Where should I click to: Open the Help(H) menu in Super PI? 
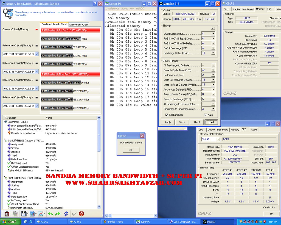[140, 9]
